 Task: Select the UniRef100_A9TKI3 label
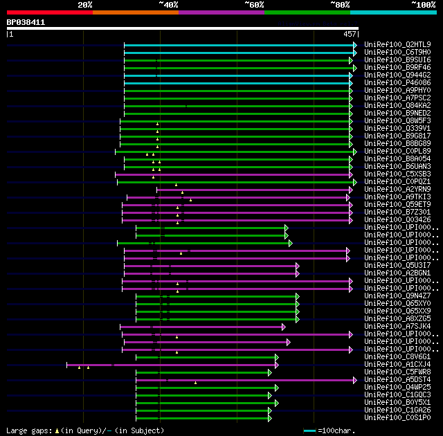[x=397, y=197]
